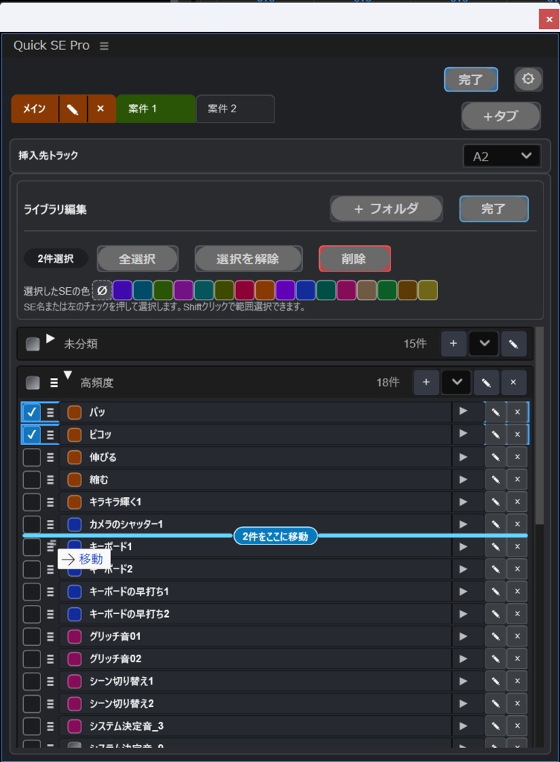Select the キーボードの早打ち2 row name
The width and height of the screenshot is (560, 762).
[x=129, y=614]
